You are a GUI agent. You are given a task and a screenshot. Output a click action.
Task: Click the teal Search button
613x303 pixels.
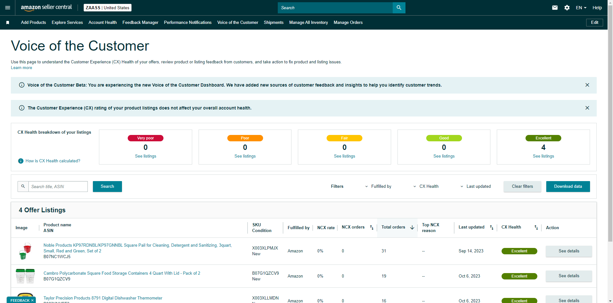pyautogui.click(x=107, y=187)
